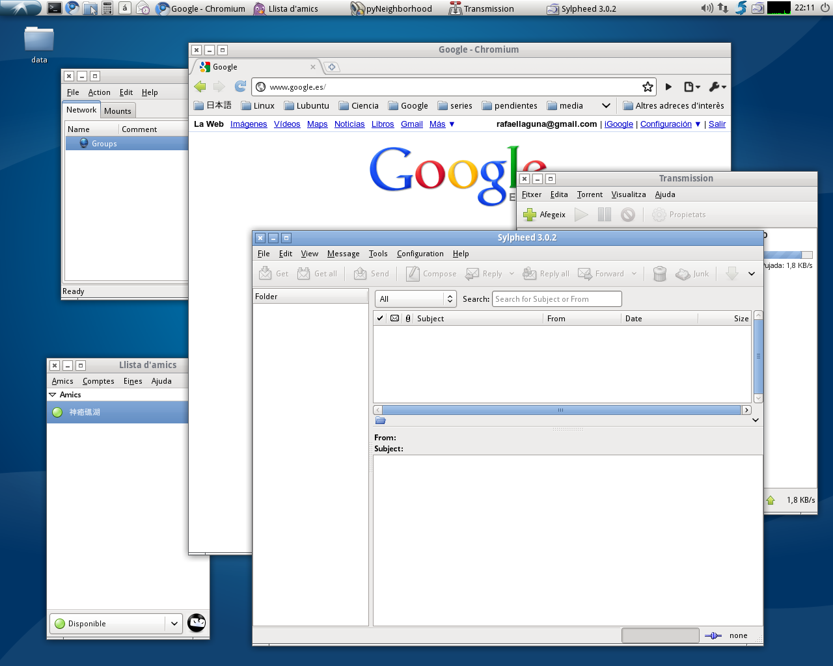
Task: Click the online status plug icon in Sylpheed status bar
Action: pyautogui.click(x=713, y=635)
